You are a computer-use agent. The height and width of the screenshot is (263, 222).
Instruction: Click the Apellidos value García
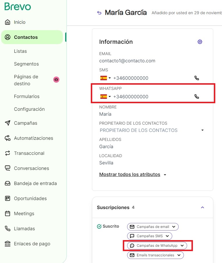click(106, 147)
